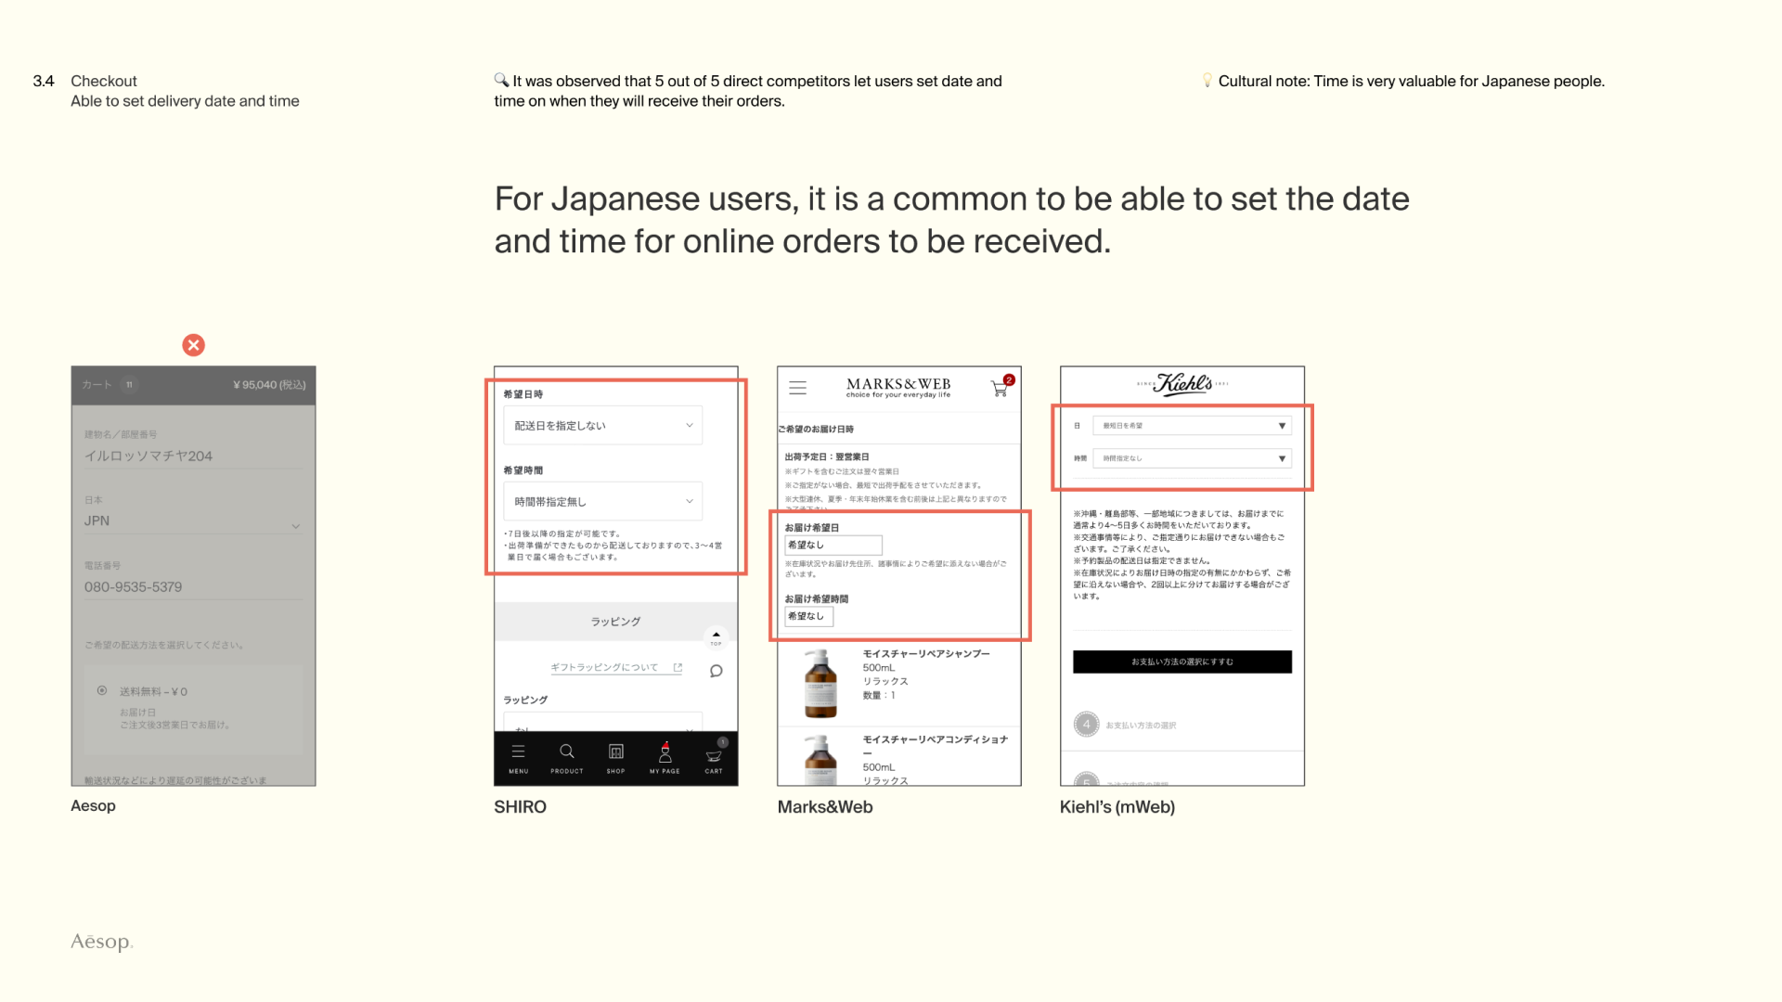Click Marks&Web shopping cart icon
Viewport: 1782px width, 1002px height.
click(x=1000, y=388)
